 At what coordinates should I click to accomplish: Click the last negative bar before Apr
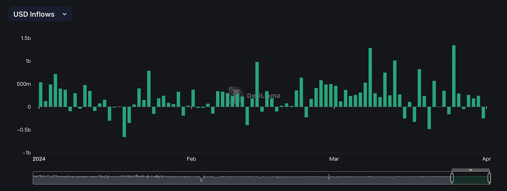pos(483,113)
